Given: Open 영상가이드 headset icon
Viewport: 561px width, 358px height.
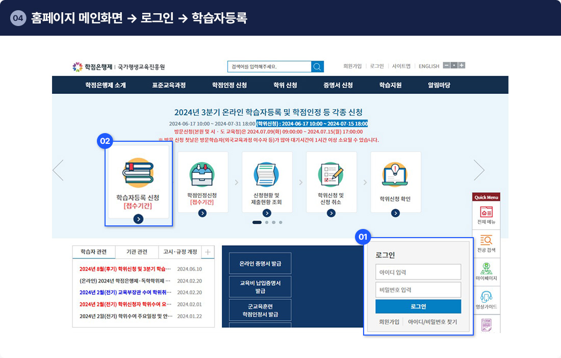Looking at the screenshot, I should pyautogui.click(x=486, y=298).
